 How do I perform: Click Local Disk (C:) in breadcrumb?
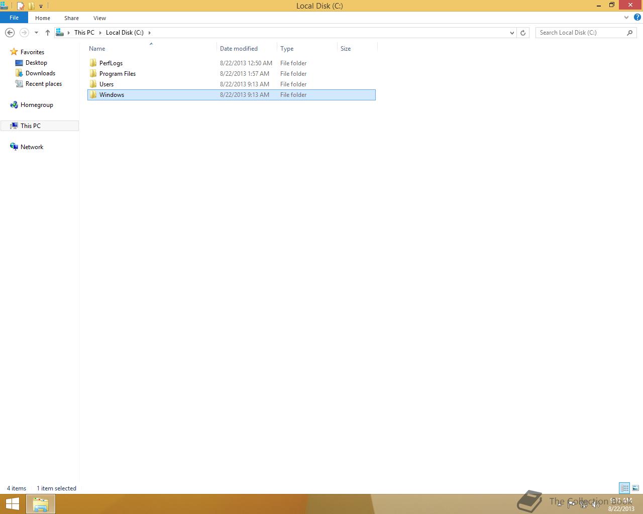click(x=125, y=33)
